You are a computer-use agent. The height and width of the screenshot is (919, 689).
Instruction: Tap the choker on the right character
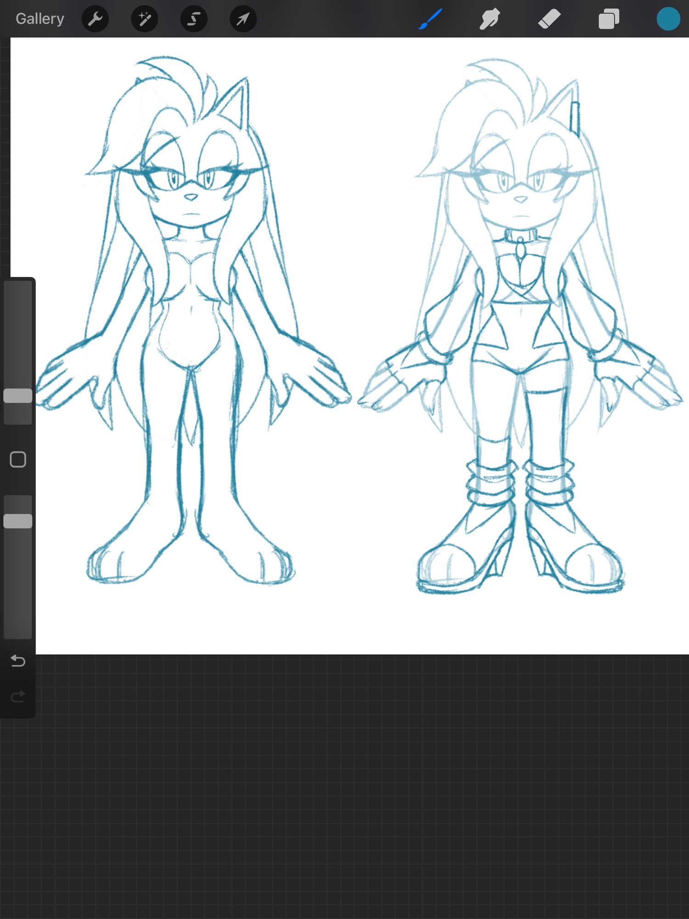tap(520, 236)
